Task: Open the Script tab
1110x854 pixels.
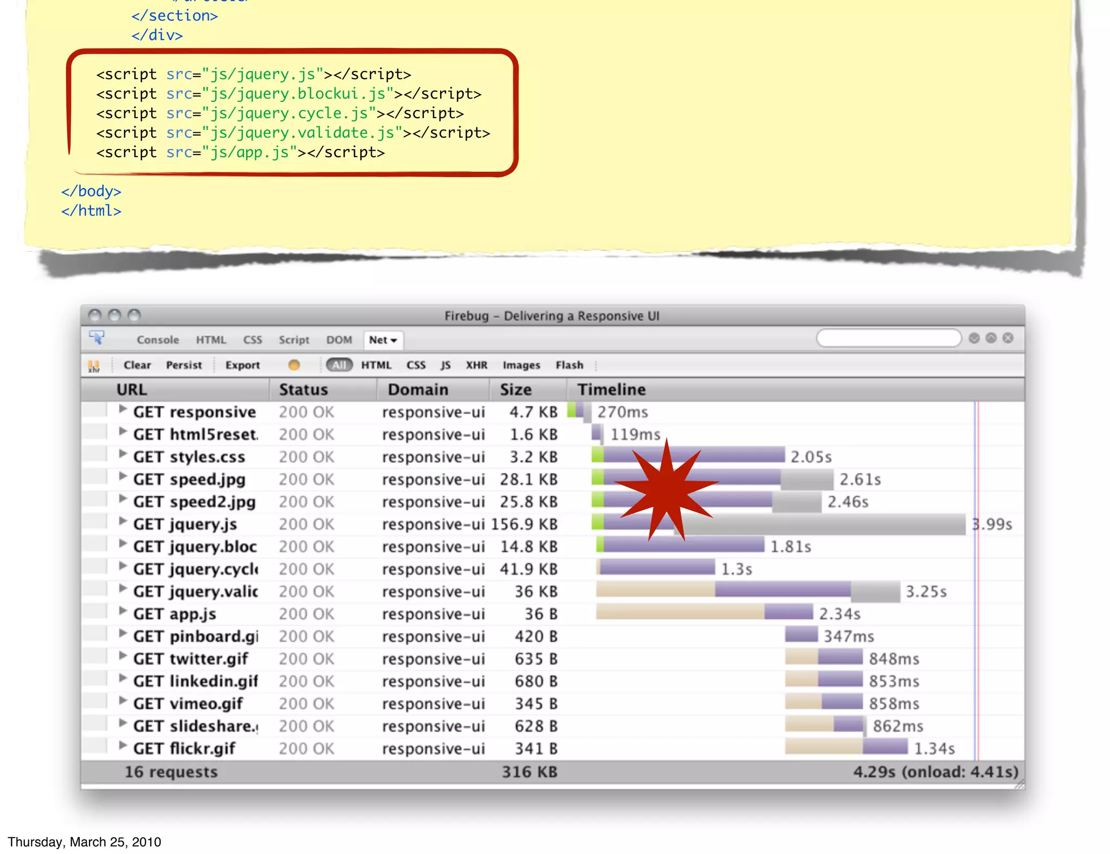Action: (x=294, y=340)
